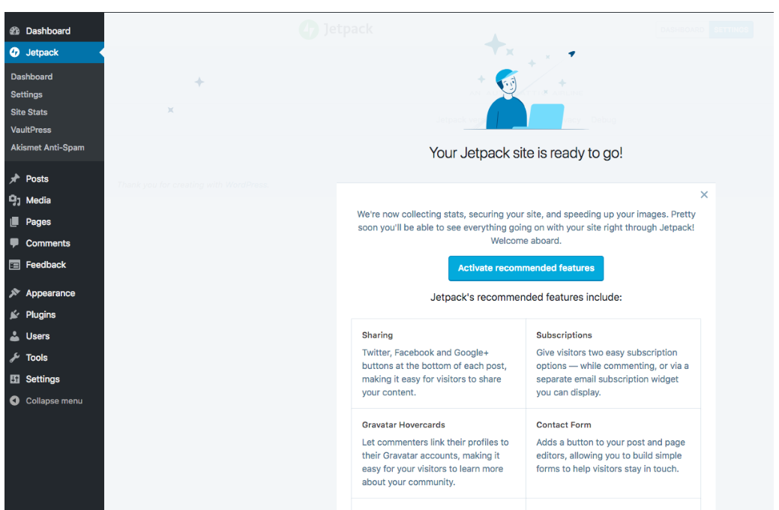Viewport: 779px width, 510px height.
Task: Click 'Your Jetpack site is ready to go!' heading
Action: tap(526, 153)
